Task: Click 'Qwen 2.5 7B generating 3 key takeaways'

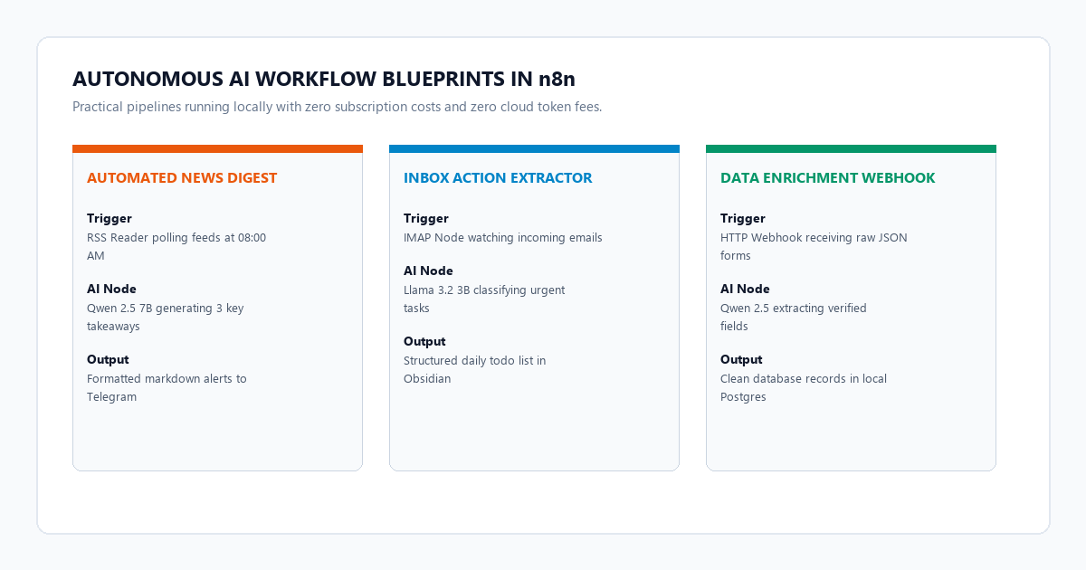Action: tap(166, 318)
